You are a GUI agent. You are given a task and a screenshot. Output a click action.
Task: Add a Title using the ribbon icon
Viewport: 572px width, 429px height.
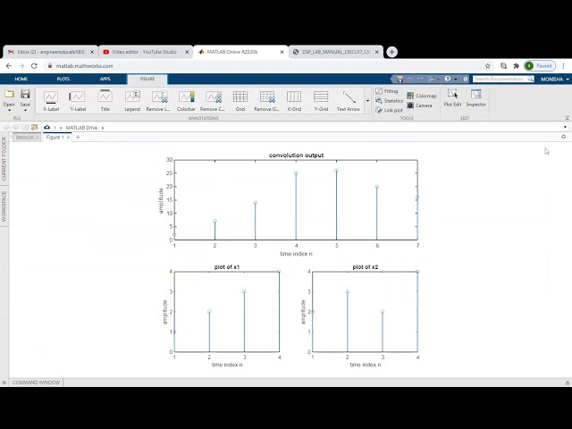pyautogui.click(x=105, y=99)
